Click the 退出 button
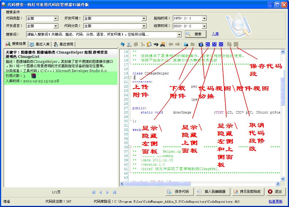 click(x=275, y=192)
